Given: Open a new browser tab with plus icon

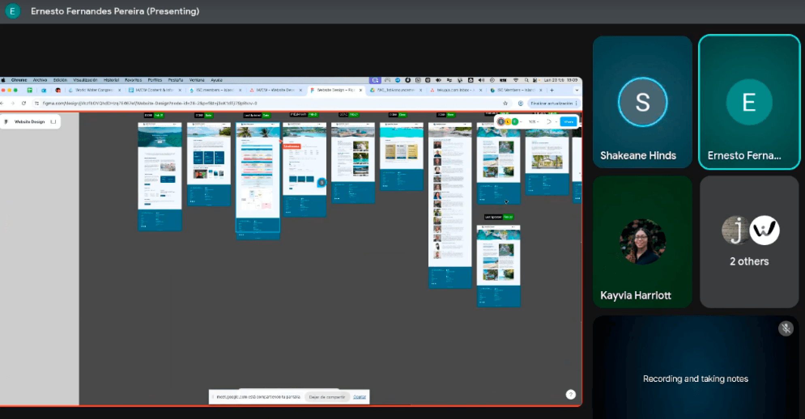Looking at the screenshot, I should 552,90.
